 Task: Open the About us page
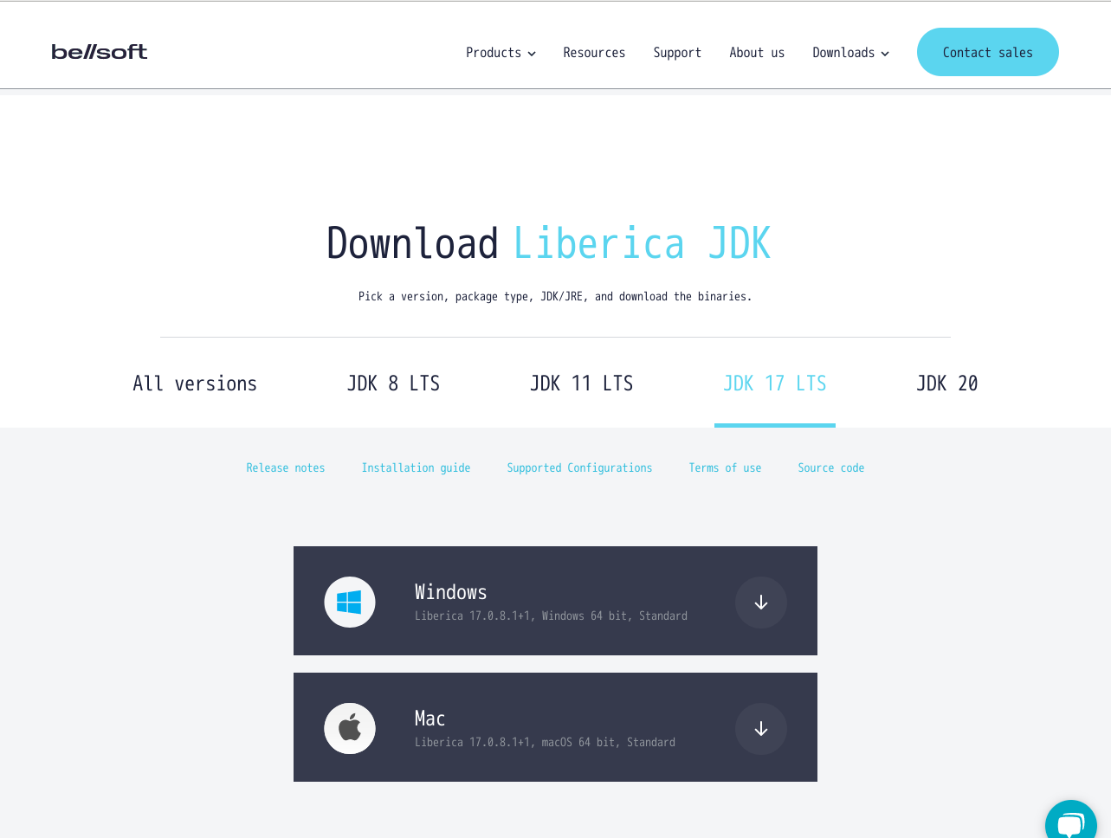point(757,53)
